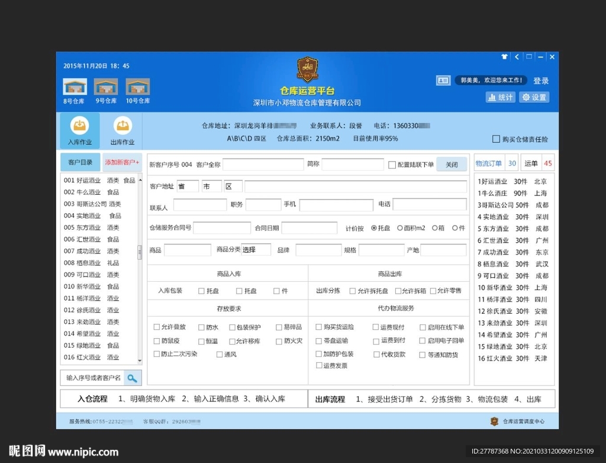Viewport: 606px width, 463px height.
Task: Enable the 购买仓储责任险 checkbox
Action: 495,138
